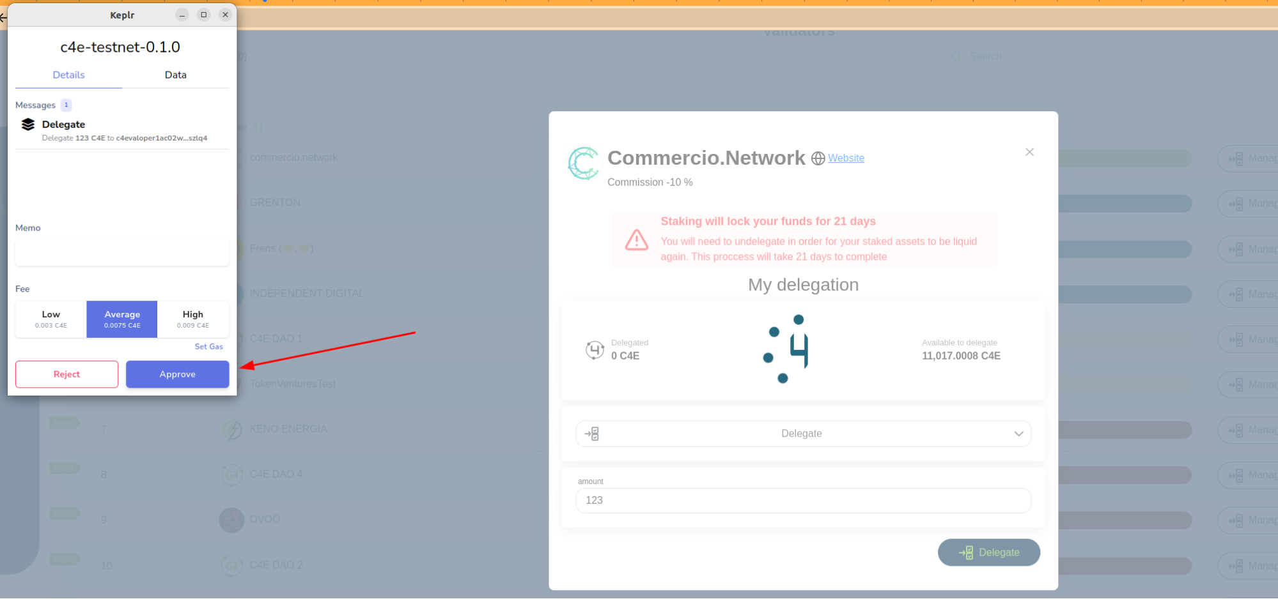
Task: Click the active badge in row 9
Action: [65, 513]
